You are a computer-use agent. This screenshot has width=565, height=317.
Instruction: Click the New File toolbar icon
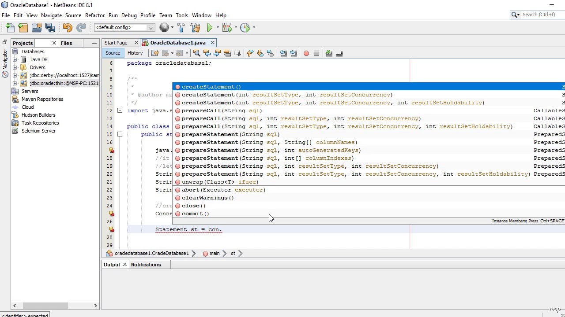click(x=10, y=27)
